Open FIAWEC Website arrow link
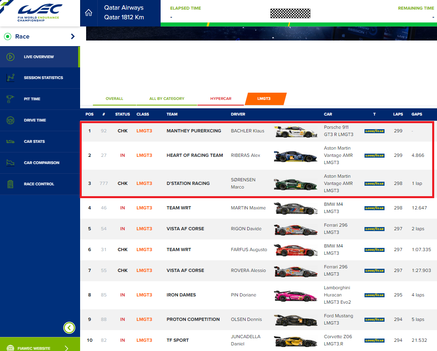 click(x=66, y=348)
